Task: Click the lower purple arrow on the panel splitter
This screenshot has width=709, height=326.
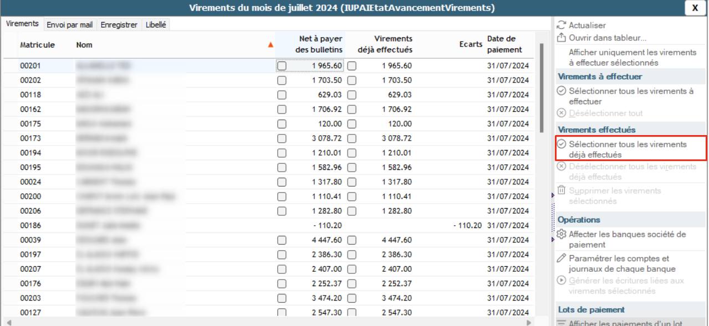Action: pyautogui.click(x=552, y=239)
